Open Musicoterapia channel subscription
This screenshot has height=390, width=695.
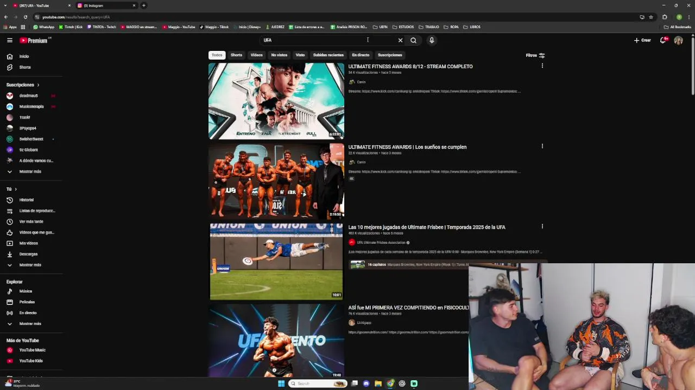(31, 106)
